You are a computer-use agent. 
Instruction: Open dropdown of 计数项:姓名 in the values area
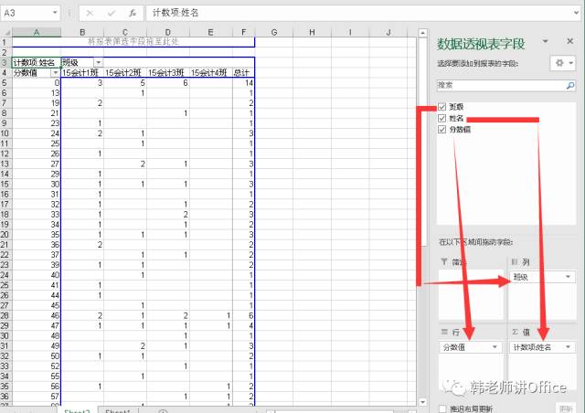pyautogui.click(x=568, y=347)
